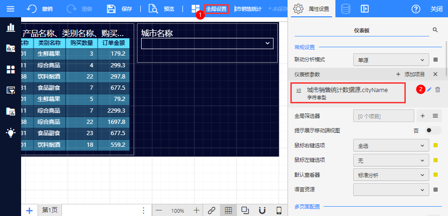Image resolution: width=448 pixels, height=216 pixels.
Task: Click yellow marker beside 鼠标右键选项
Action: pyautogui.click(x=436, y=145)
